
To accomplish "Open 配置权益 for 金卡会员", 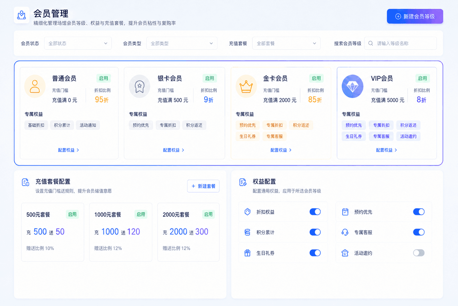I will click(281, 150).
